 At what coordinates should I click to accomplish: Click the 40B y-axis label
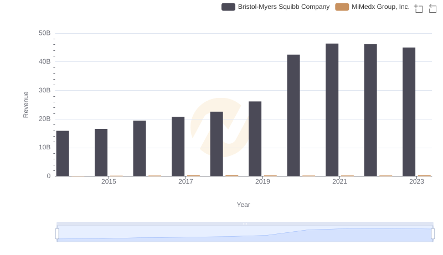45,61
